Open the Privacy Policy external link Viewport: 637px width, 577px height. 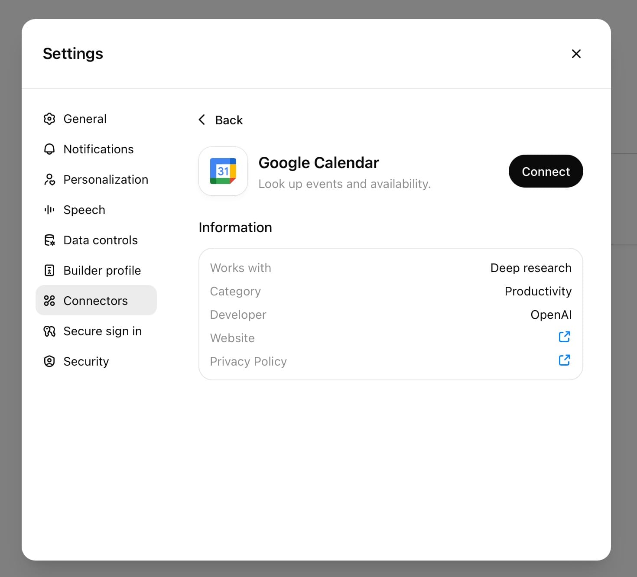564,360
